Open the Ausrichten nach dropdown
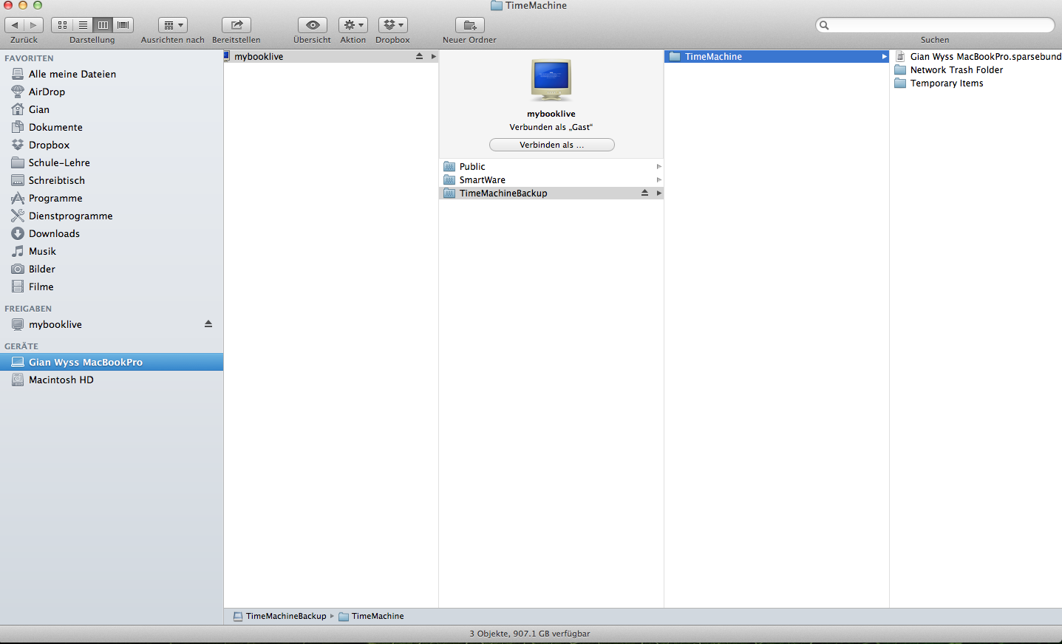This screenshot has width=1062, height=644. (173, 25)
